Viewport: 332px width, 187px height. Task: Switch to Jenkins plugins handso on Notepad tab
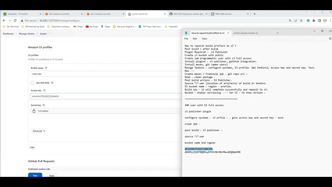pyautogui.click(x=246, y=33)
